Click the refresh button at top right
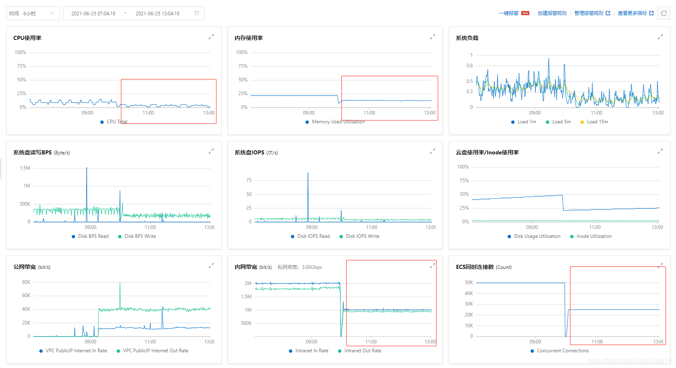Screen dimensions: 676x368 (664, 13)
